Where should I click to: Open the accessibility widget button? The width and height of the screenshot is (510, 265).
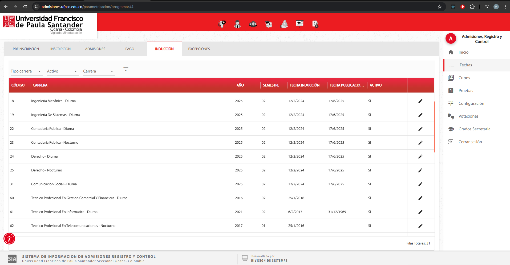tap(9, 239)
